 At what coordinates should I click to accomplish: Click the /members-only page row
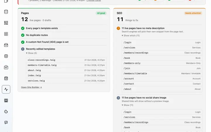[162, 63]
